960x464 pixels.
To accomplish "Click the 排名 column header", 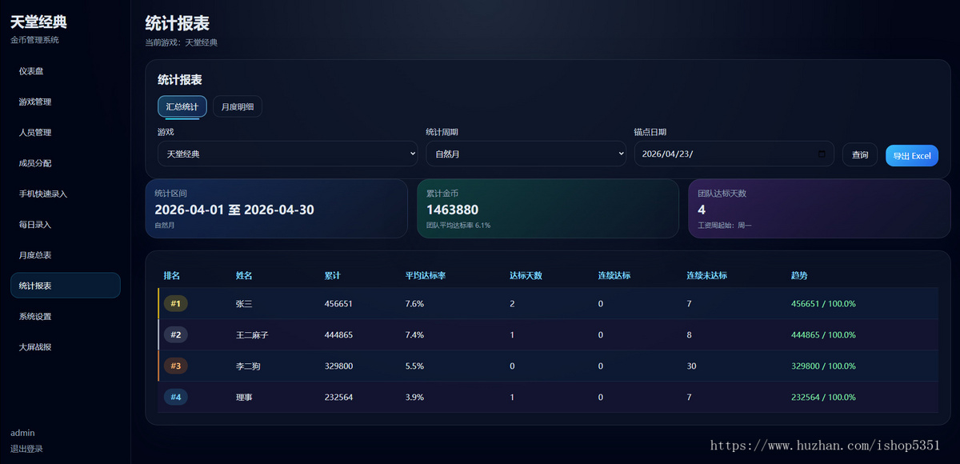I will (x=172, y=275).
